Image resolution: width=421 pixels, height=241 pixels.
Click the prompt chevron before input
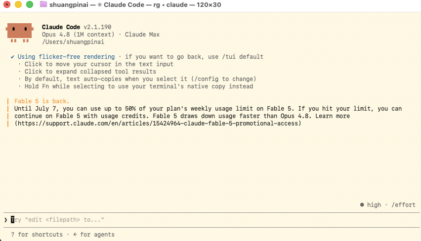point(5,220)
